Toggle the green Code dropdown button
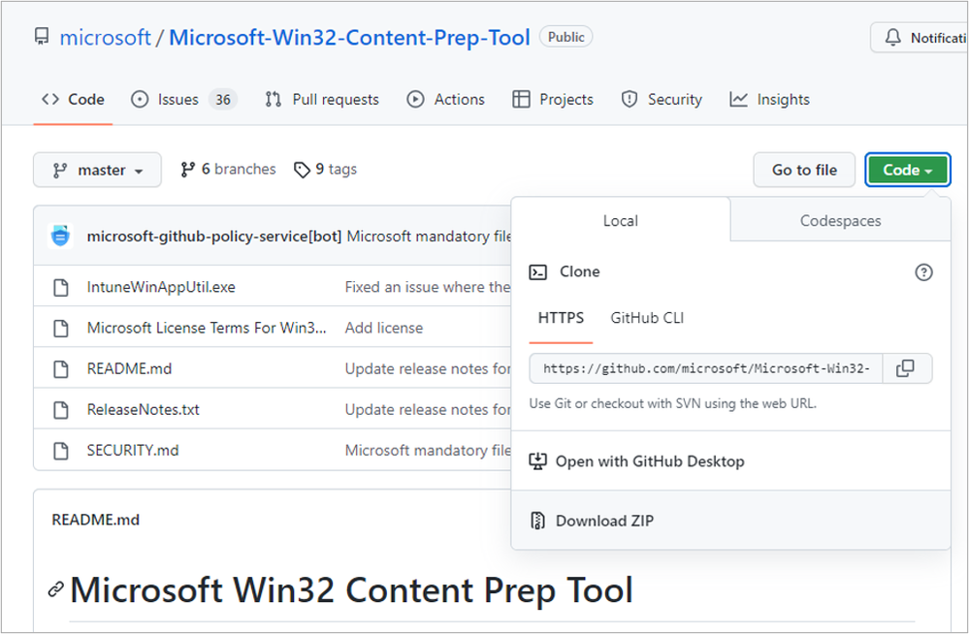Viewport: 969px width, 634px height. pyautogui.click(x=907, y=170)
